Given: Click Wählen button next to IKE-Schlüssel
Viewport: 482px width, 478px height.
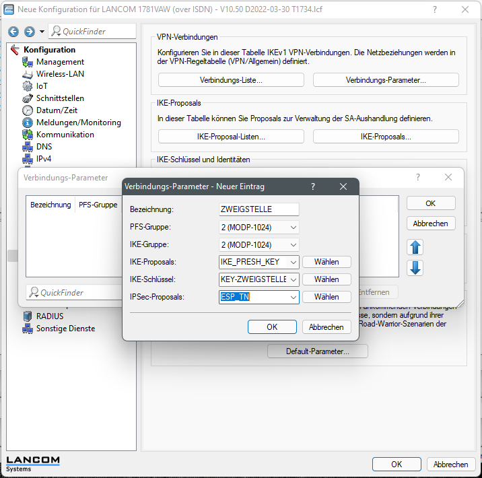Looking at the screenshot, I should 326,279.
